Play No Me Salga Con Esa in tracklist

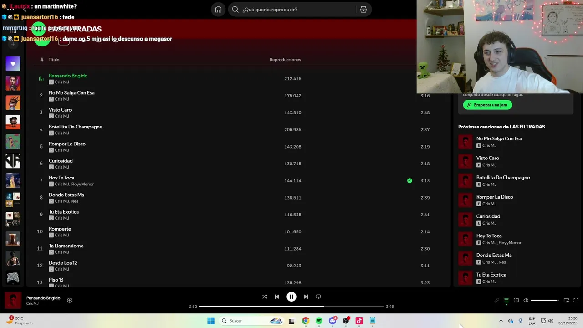[x=72, y=93]
